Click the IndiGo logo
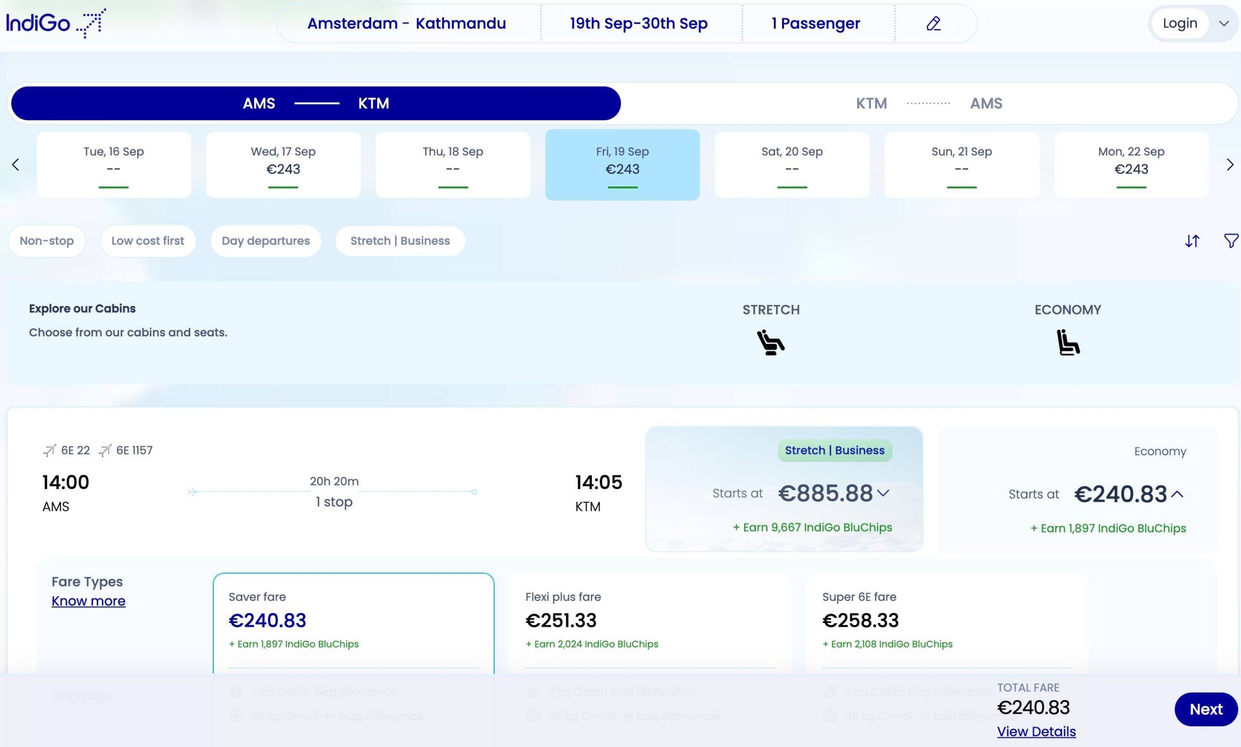The width and height of the screenshot is (1241, 747). 55,23
